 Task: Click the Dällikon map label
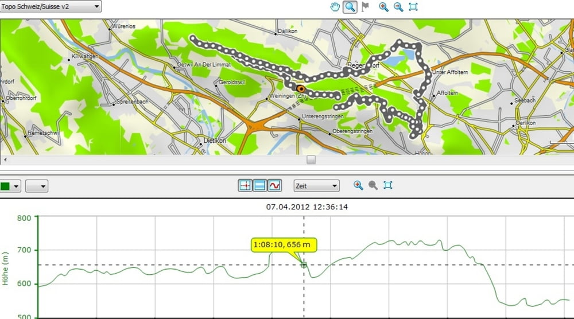tap(288, 31)
